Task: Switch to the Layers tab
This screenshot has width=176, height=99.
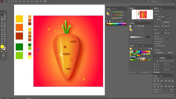Action: coord(161,8)
